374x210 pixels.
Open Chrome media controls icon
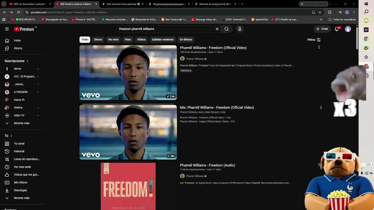[x=340, y=12]
